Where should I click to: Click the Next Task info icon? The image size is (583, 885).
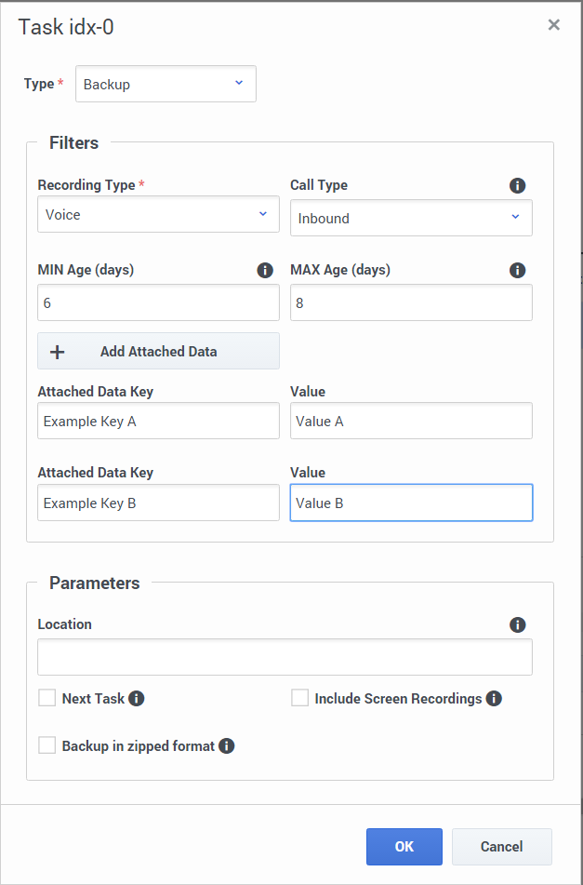137,698
